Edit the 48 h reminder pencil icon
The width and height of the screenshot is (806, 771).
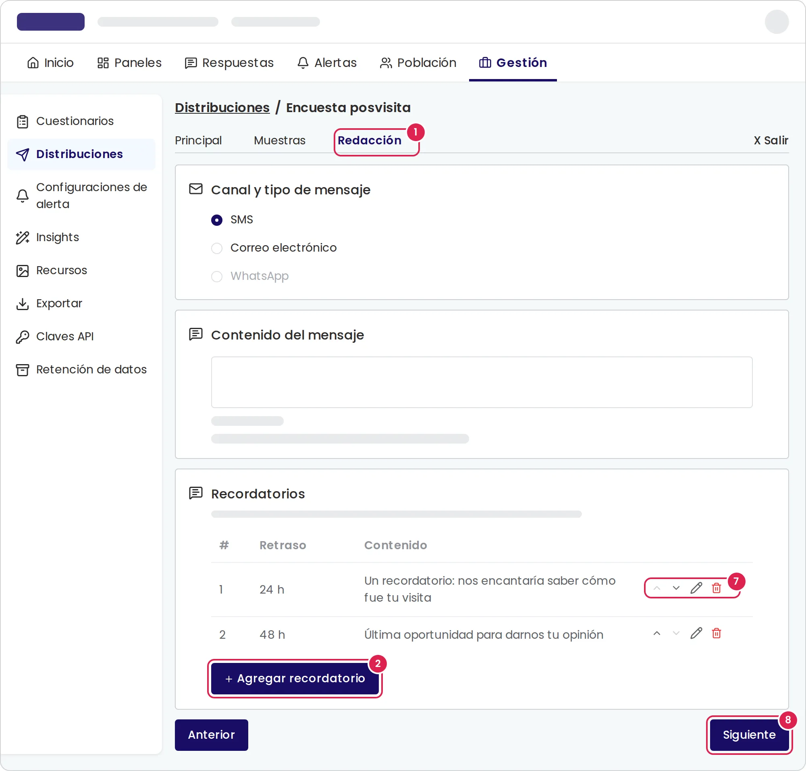(x=696, y=633)
